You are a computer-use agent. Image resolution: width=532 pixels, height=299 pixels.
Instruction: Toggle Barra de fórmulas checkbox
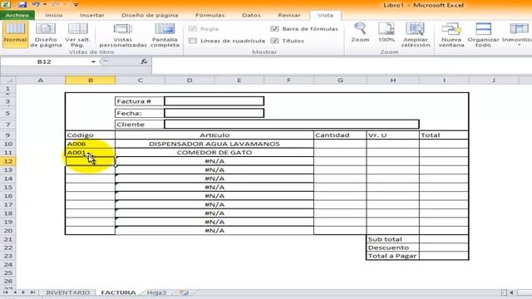[x=274, y=29]
